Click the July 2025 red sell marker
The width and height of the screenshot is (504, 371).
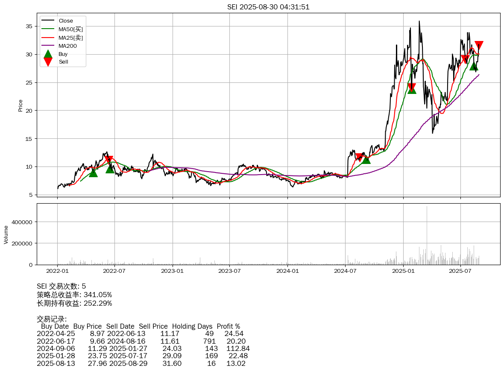click(x=465, y=60)
